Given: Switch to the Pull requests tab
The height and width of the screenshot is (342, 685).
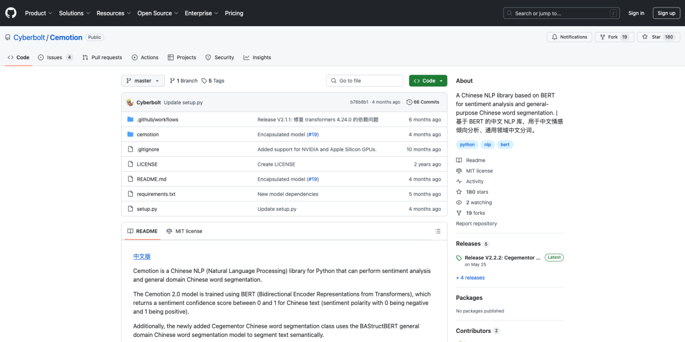Looking at the screenshot, I should 102,58.
